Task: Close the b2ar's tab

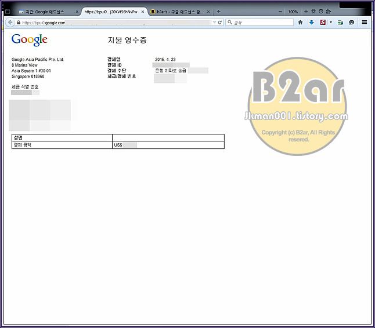Action: (208, 12)
